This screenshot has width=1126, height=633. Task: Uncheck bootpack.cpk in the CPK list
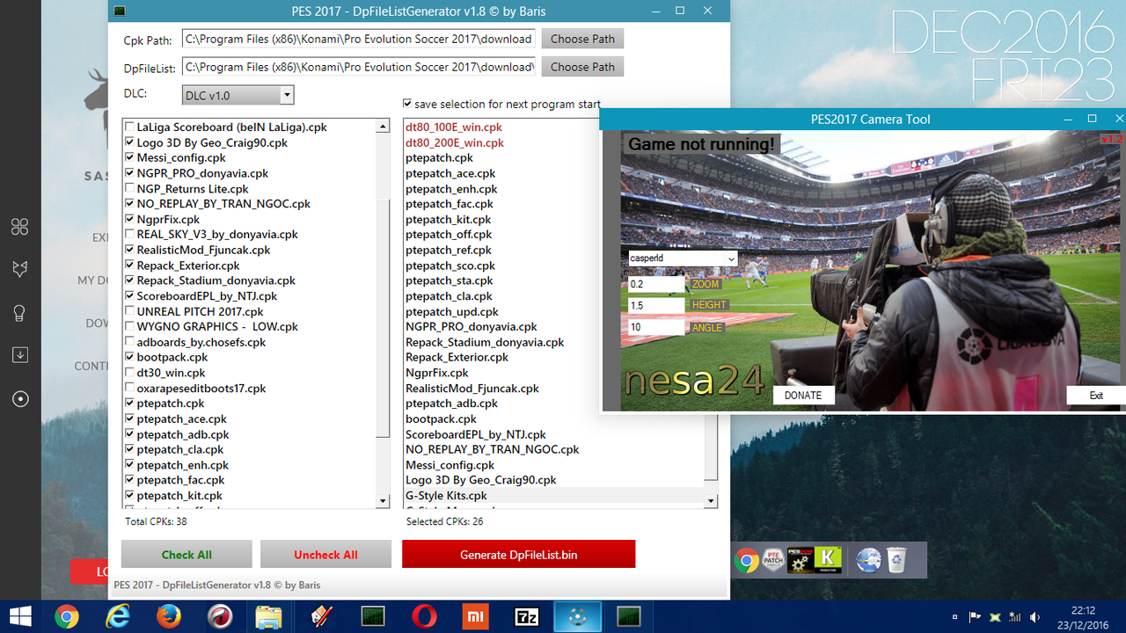point(130,358)
